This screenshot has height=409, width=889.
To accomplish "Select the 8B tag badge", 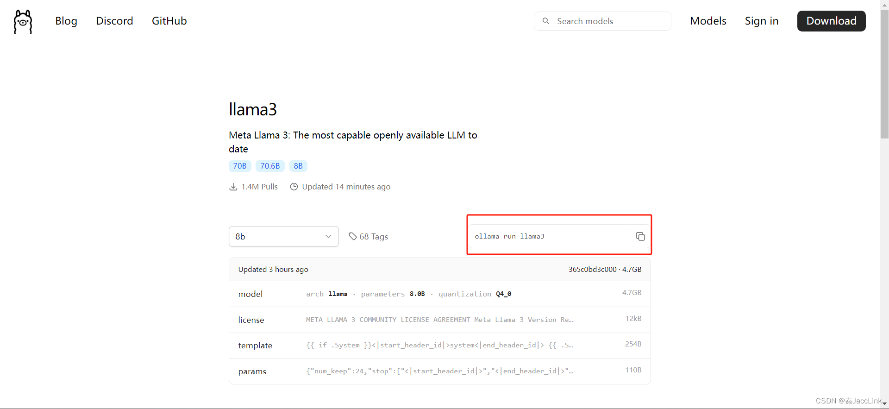I will (298, 166).
